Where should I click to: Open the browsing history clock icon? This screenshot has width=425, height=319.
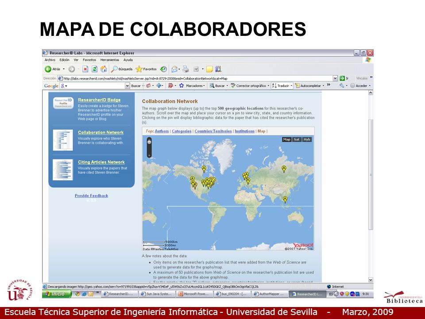coord(163,69)
